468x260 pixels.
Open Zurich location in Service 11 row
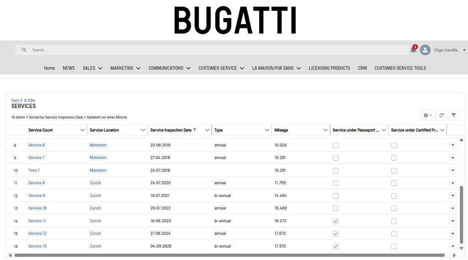click(x=95, y=221)
